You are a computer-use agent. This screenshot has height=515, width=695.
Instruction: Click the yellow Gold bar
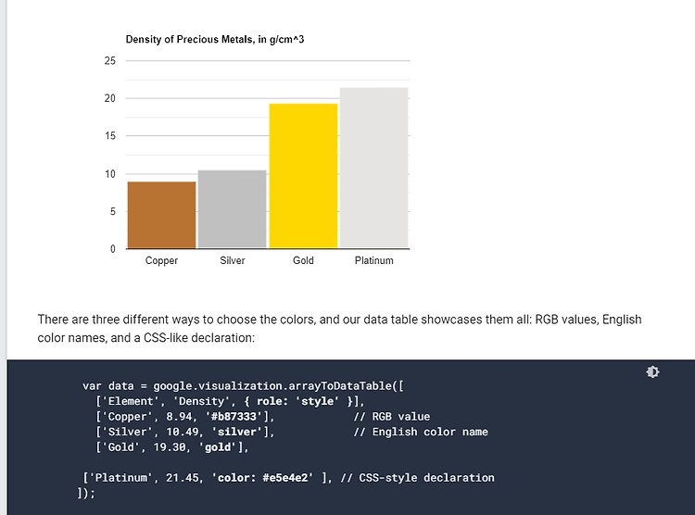[x=303, y=176]
